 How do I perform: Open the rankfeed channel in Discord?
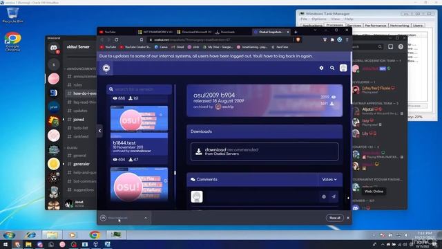click(81, 137)
